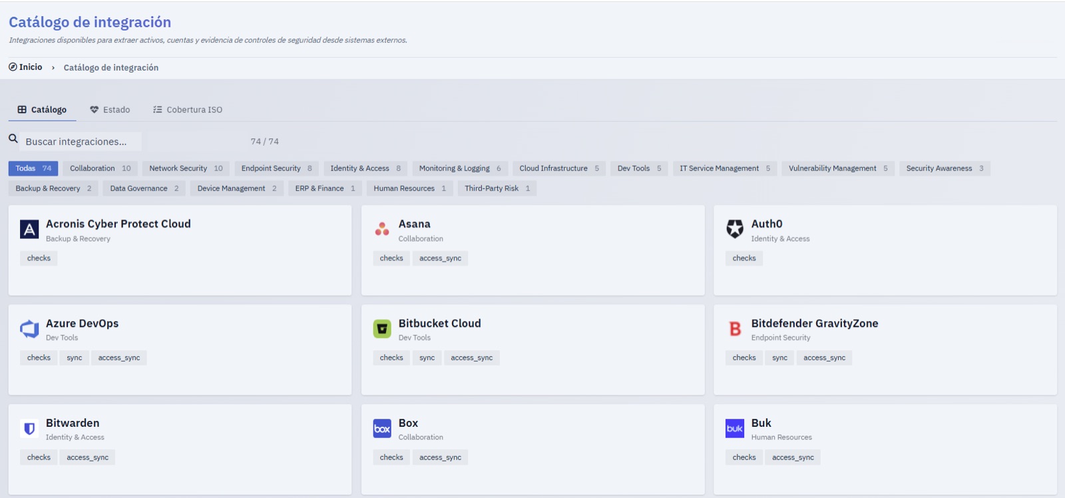Open the Asana integration card title

coord(415,224)
